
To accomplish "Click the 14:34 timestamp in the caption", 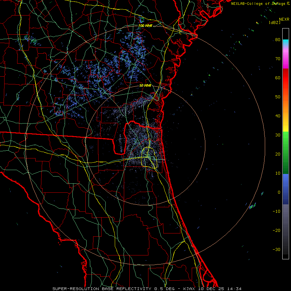I will (235, 289).
